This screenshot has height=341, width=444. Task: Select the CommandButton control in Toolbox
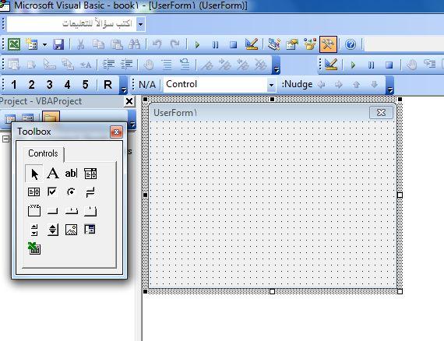[x=53, y=211]
